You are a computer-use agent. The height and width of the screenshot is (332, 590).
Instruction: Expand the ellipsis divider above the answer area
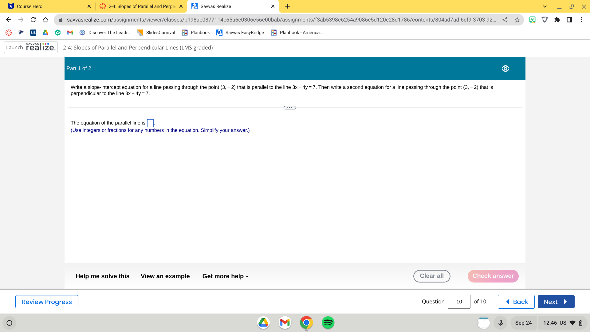(x=289, y=108)
